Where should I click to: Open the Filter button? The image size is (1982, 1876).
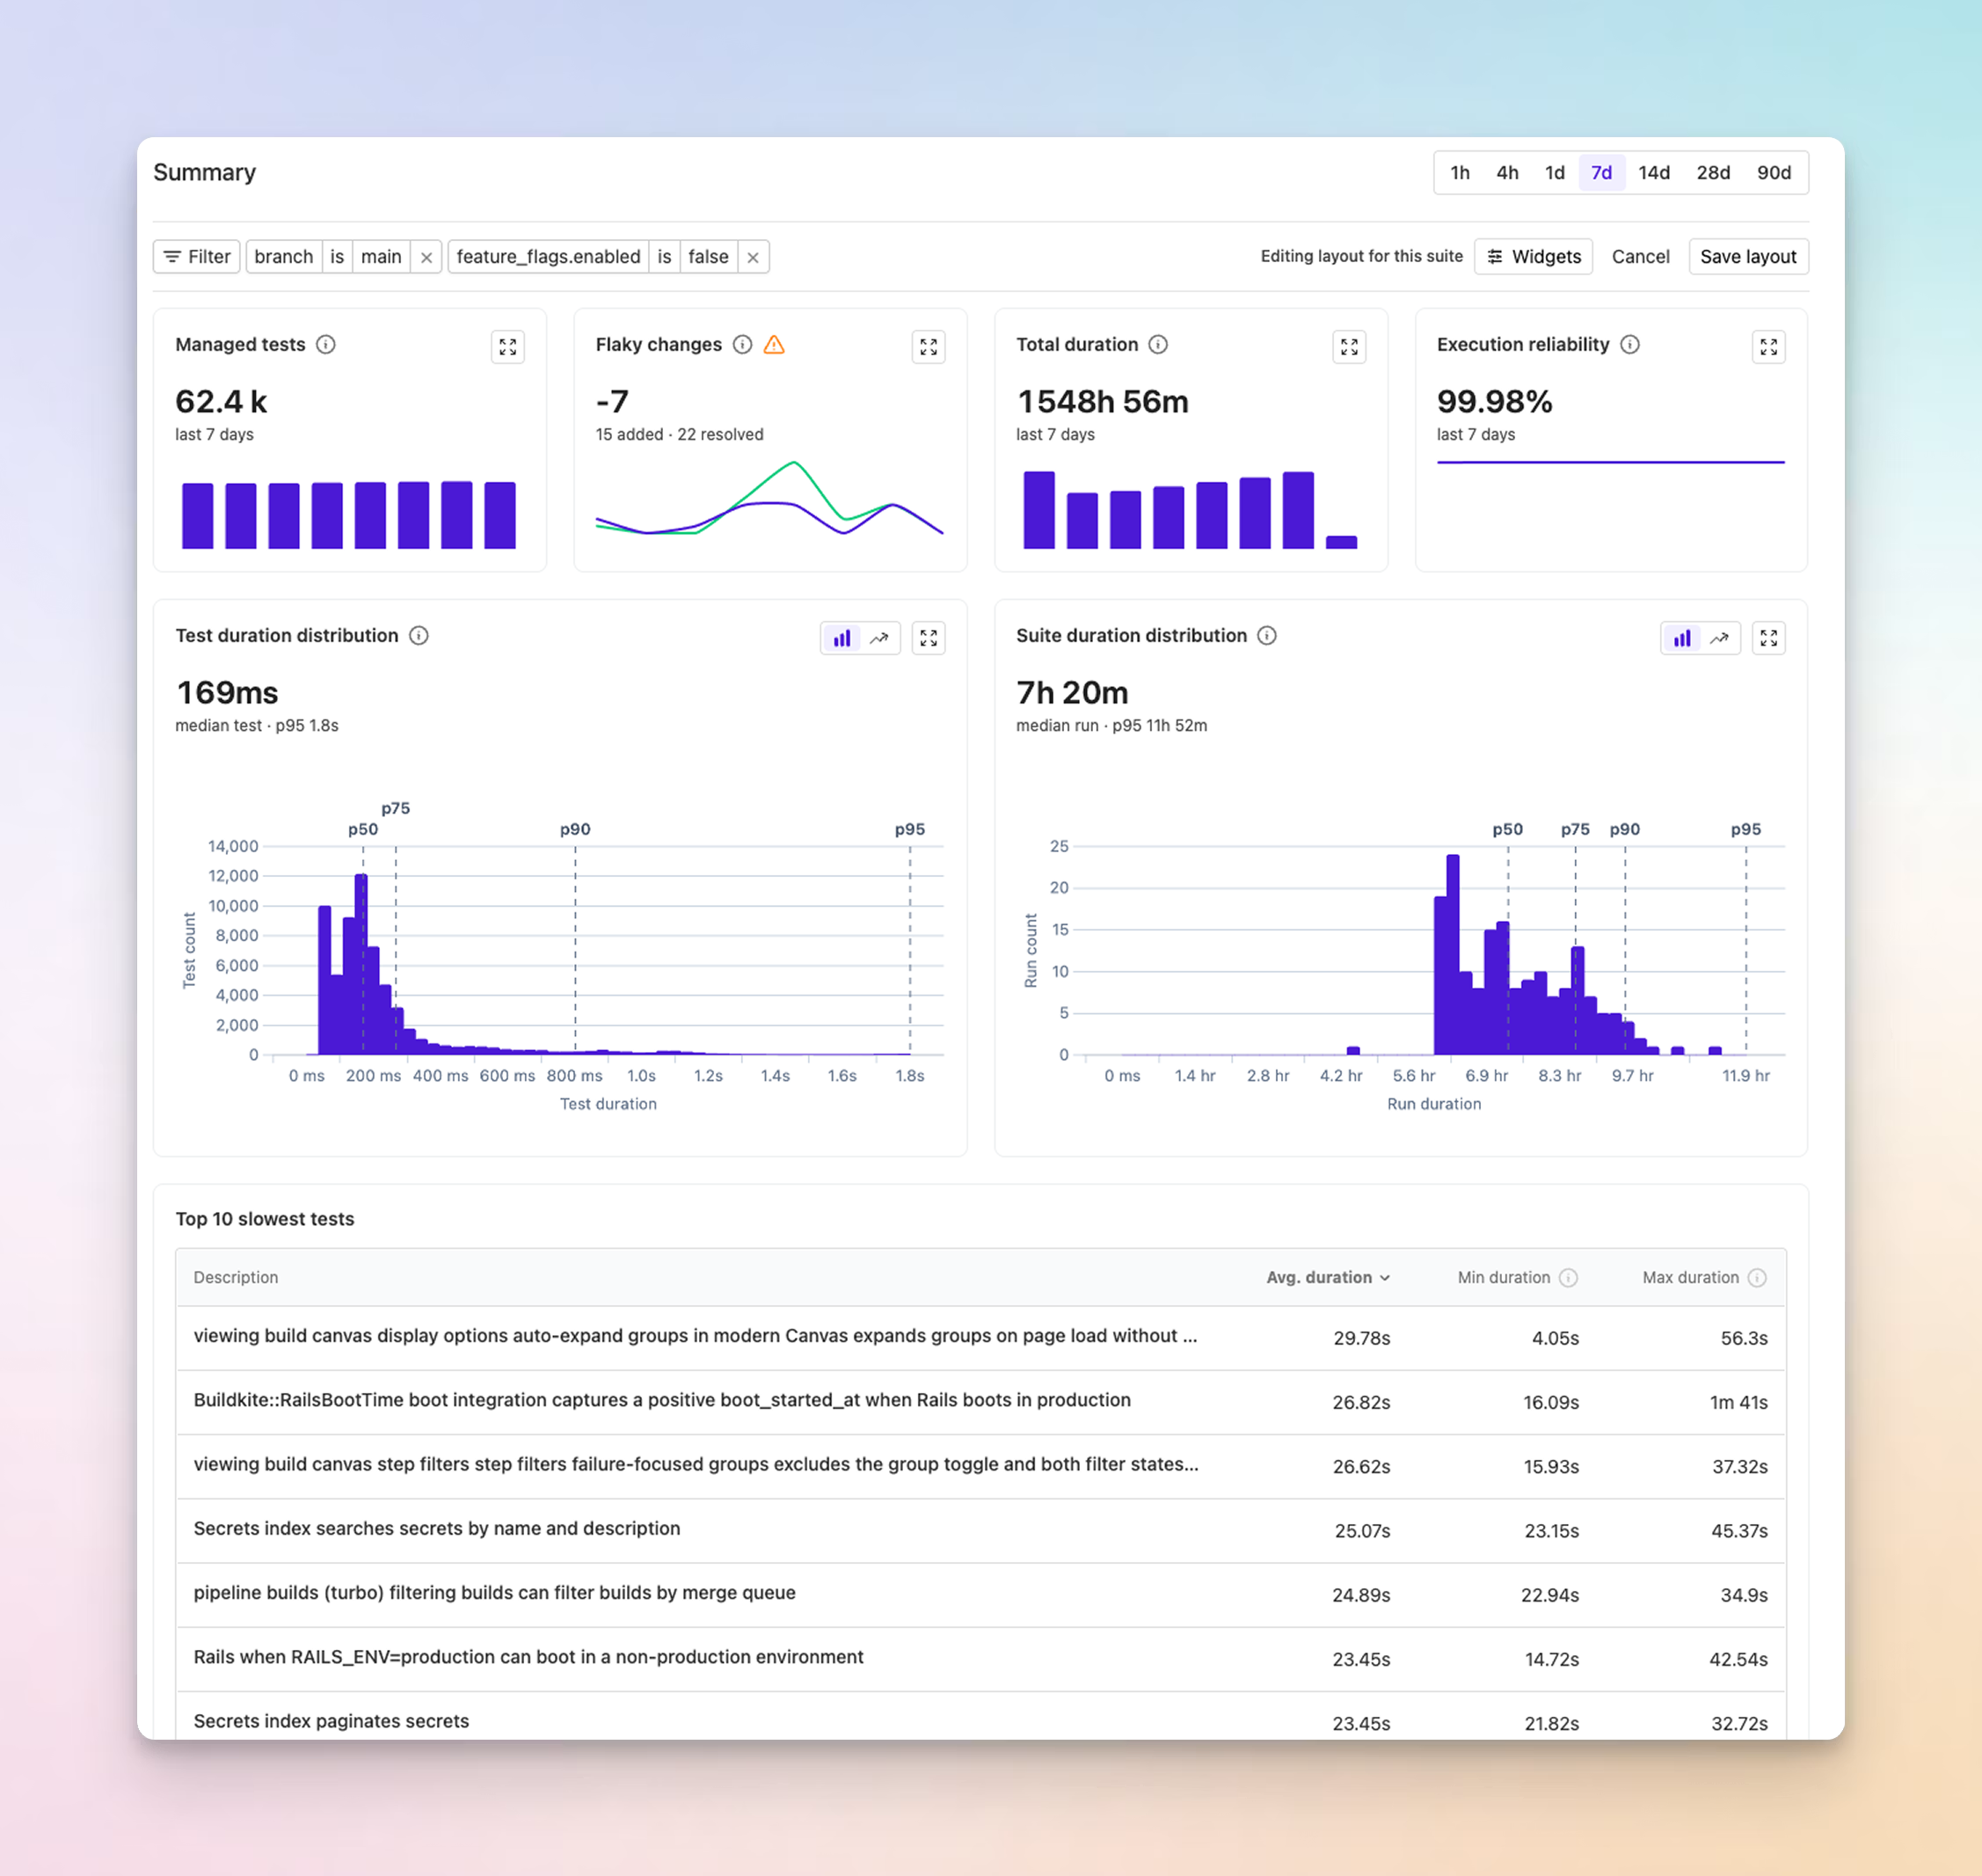197,257
